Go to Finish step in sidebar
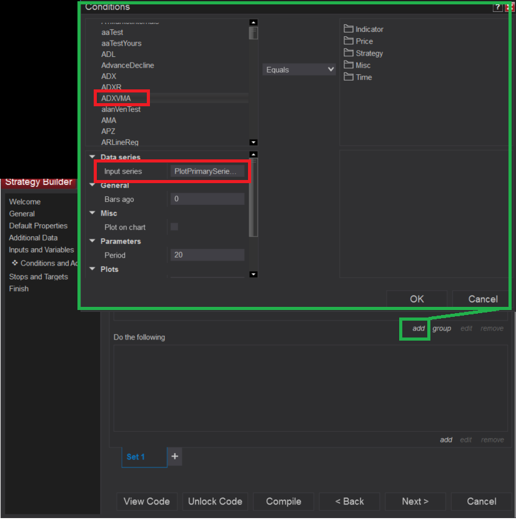This screenshot has height=520, width=516. tap(19, 289)
